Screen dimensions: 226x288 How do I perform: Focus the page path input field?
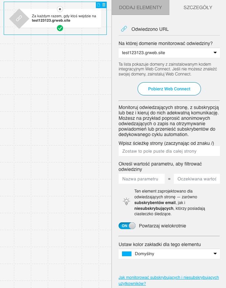(169, 151)
